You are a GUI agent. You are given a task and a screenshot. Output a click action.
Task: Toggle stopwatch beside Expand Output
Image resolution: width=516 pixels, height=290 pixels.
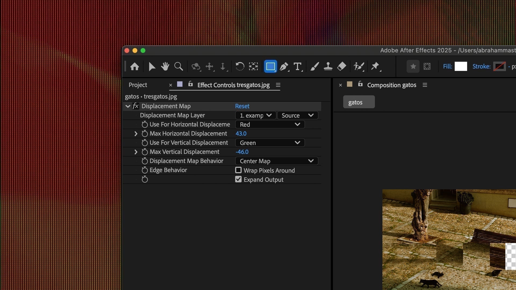coord(145,179)
